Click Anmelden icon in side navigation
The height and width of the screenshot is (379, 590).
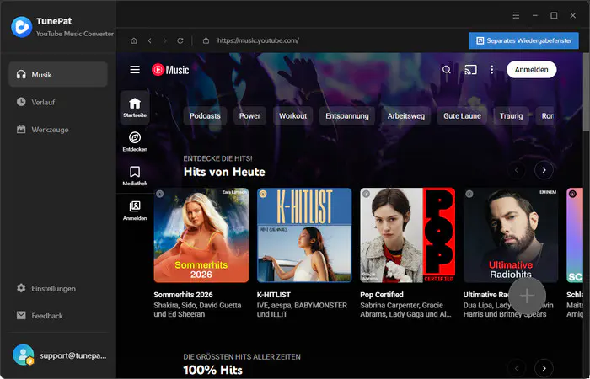(135, 211)
